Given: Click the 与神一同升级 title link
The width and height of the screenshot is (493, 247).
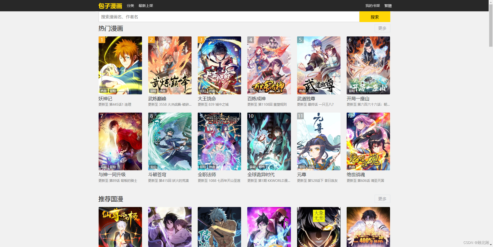Looking at the screenshot, I should click(112, 175).
